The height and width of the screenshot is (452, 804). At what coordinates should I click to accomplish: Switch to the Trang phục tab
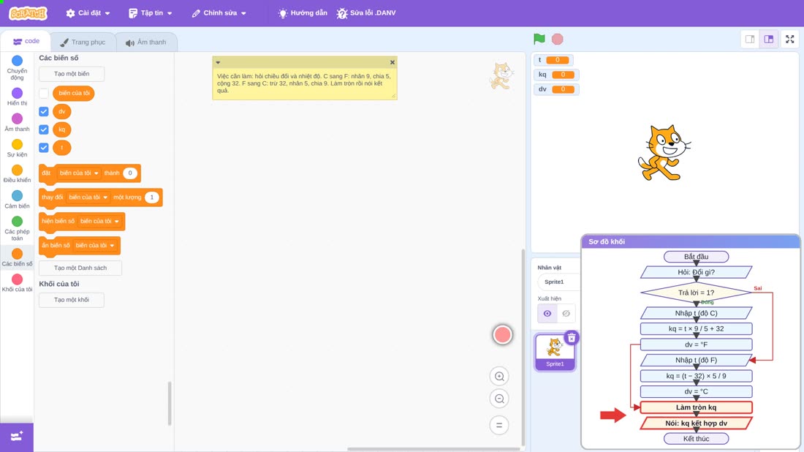(x=83, y=42)
